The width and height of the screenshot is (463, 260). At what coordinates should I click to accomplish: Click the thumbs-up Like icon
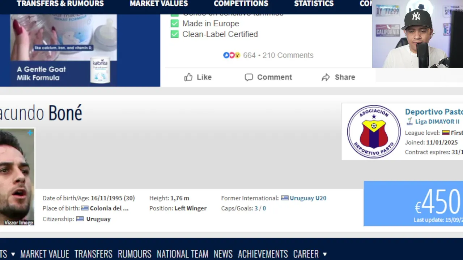pos(188,77)
